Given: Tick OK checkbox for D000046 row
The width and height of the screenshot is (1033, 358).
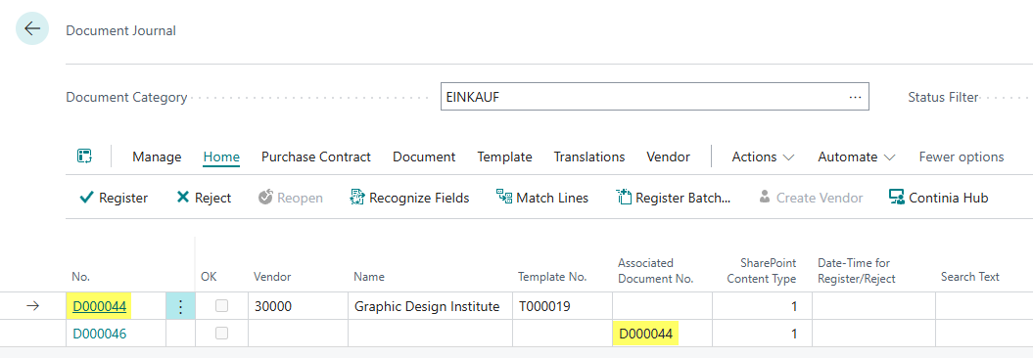Looking at the screenshot, I should tap(222, 334).
